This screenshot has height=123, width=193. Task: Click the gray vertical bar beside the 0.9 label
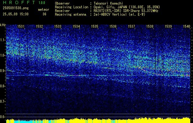pos(6,71)
